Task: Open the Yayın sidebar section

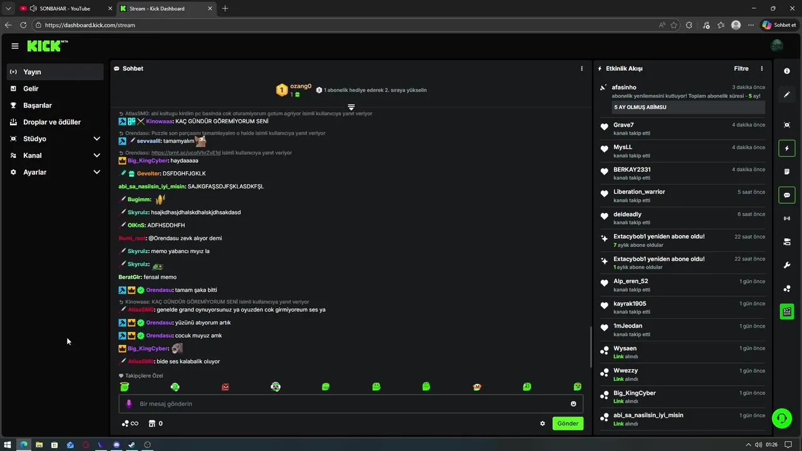Action: pyautogui.click(x=55, y=72)
